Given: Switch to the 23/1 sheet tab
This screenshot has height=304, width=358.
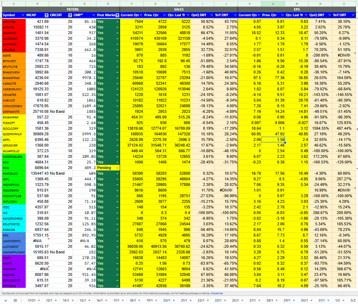Looking at the screenshot, I should (x=218, y=300).
